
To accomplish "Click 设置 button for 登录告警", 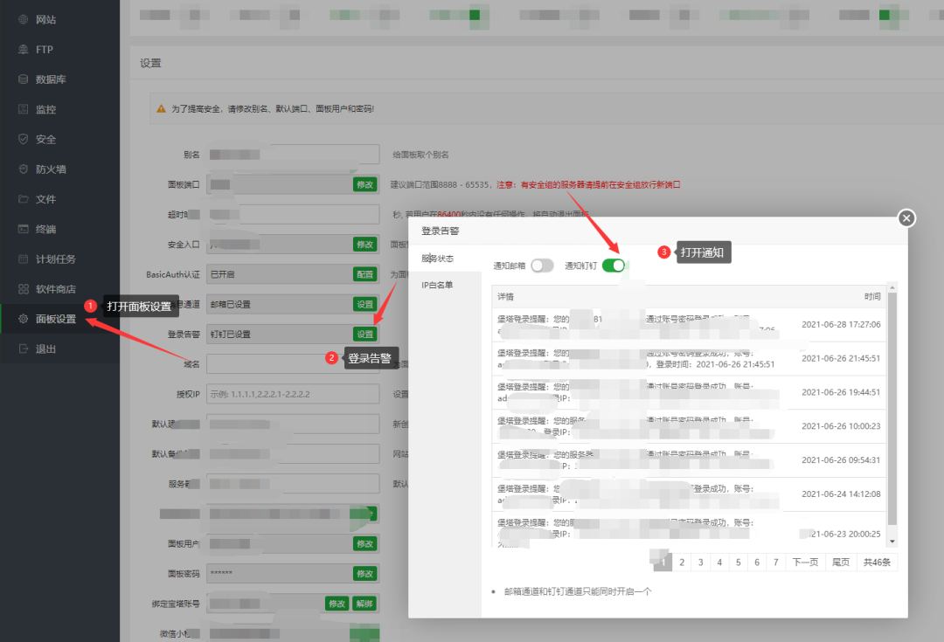I will [364, 334].
